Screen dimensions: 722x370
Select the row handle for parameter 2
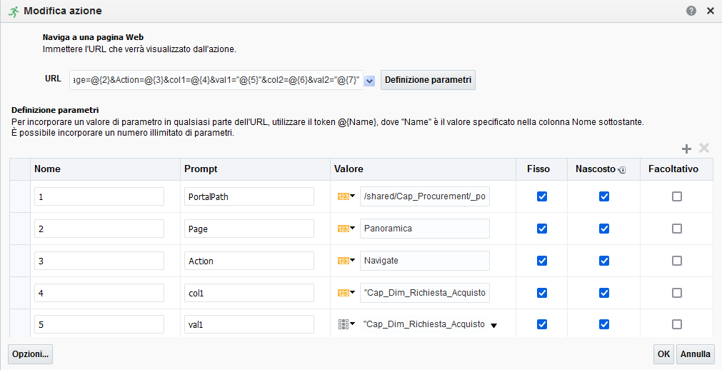(x=19, y=229)
